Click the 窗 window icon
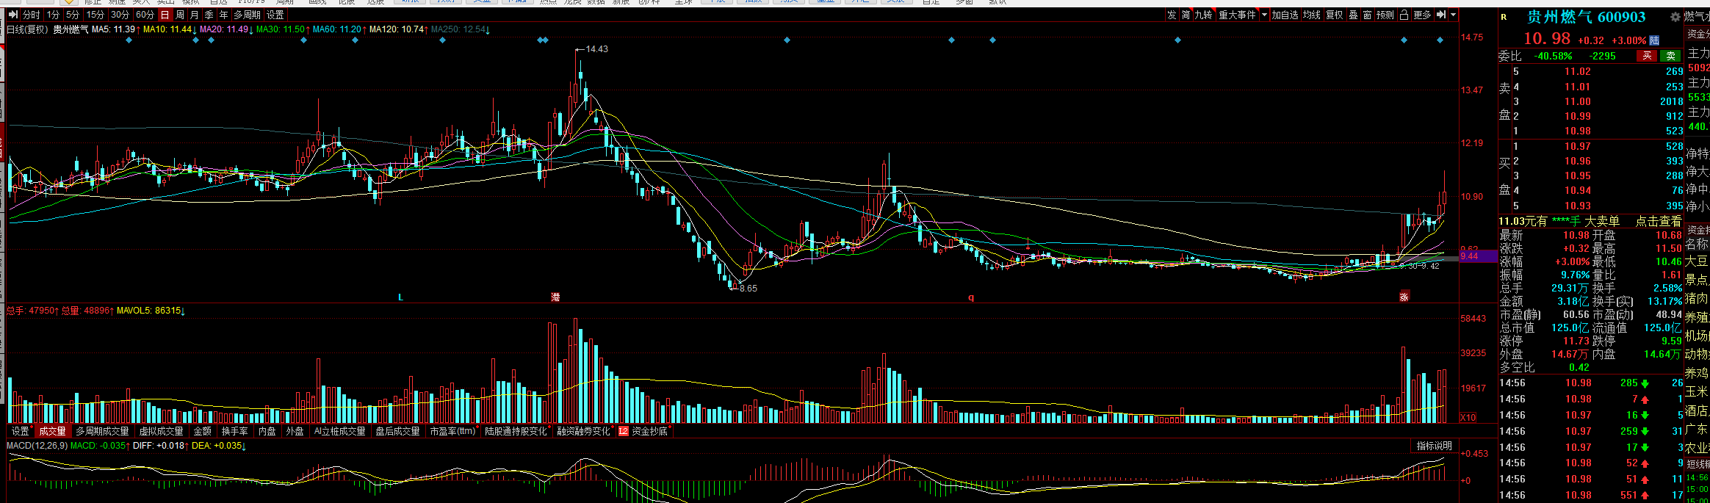This screenshot has width=1710, height=503. point(1367,15)
